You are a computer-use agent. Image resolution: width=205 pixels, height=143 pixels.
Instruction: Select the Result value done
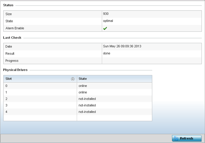pyautogui.click(x=107, y=53)
